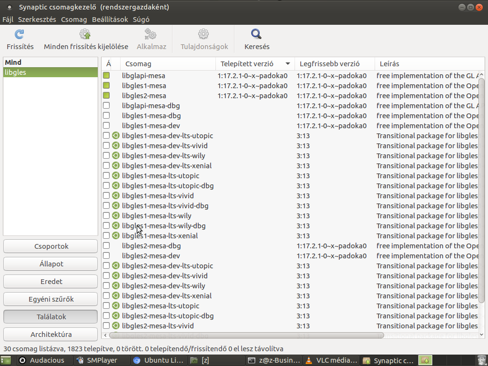Image resolution: width=488 pixels, height=366 pixels.
Task: Click Ubuntu icon beside libgles2-mesa-dev-lts-xenial
Action: pyautogui.click(x=116, y=295)
